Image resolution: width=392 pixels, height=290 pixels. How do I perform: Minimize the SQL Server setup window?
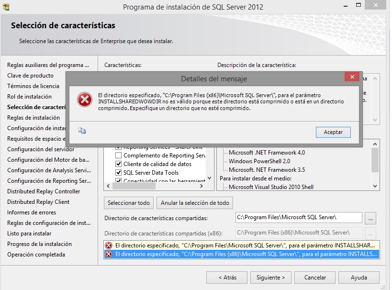pyautogui.click(x=346, y=5)
